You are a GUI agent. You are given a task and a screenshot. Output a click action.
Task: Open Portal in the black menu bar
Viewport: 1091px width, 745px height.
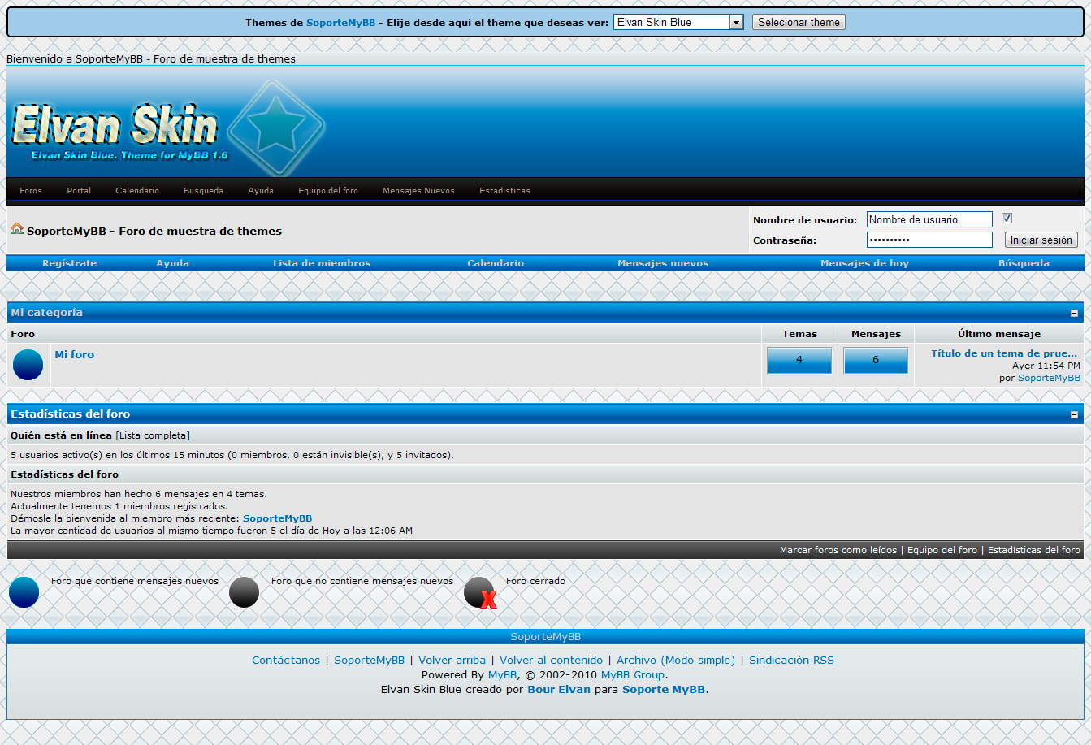(79, 191)
